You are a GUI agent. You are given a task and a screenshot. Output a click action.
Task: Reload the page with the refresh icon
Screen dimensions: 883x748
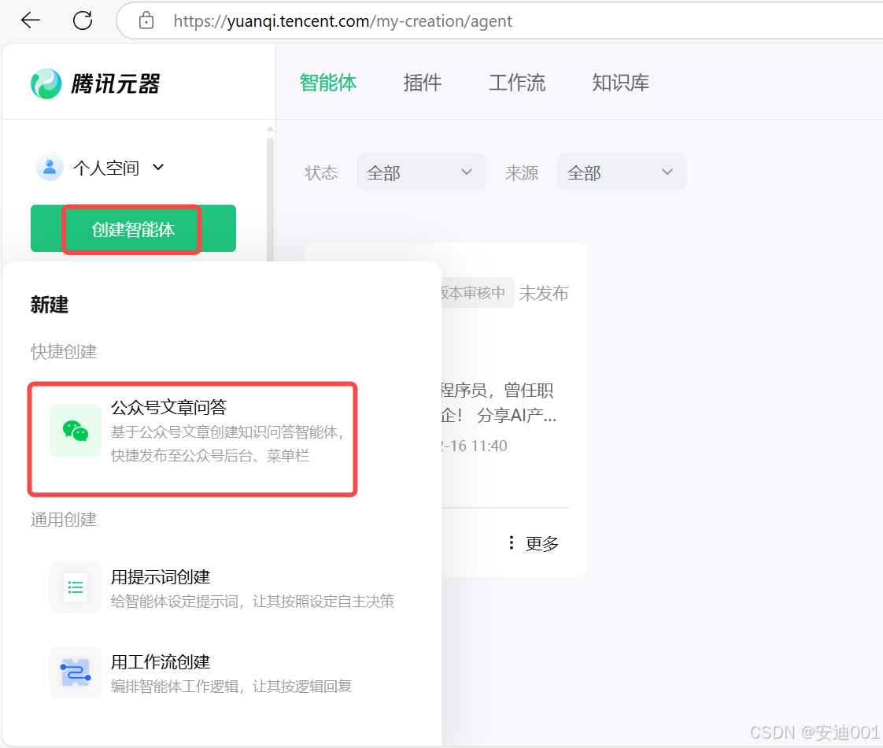[x=82, y=20]
